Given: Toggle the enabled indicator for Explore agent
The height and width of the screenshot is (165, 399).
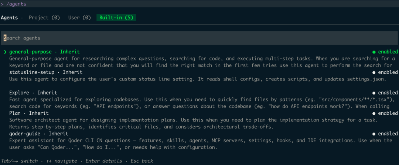Looking at the screenshot, I should click(385, 93).
